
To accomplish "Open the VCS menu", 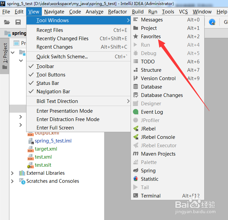I will 183,12.
